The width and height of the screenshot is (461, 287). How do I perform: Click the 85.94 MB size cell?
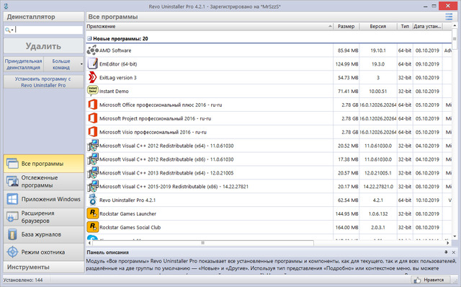click(348, 50)
